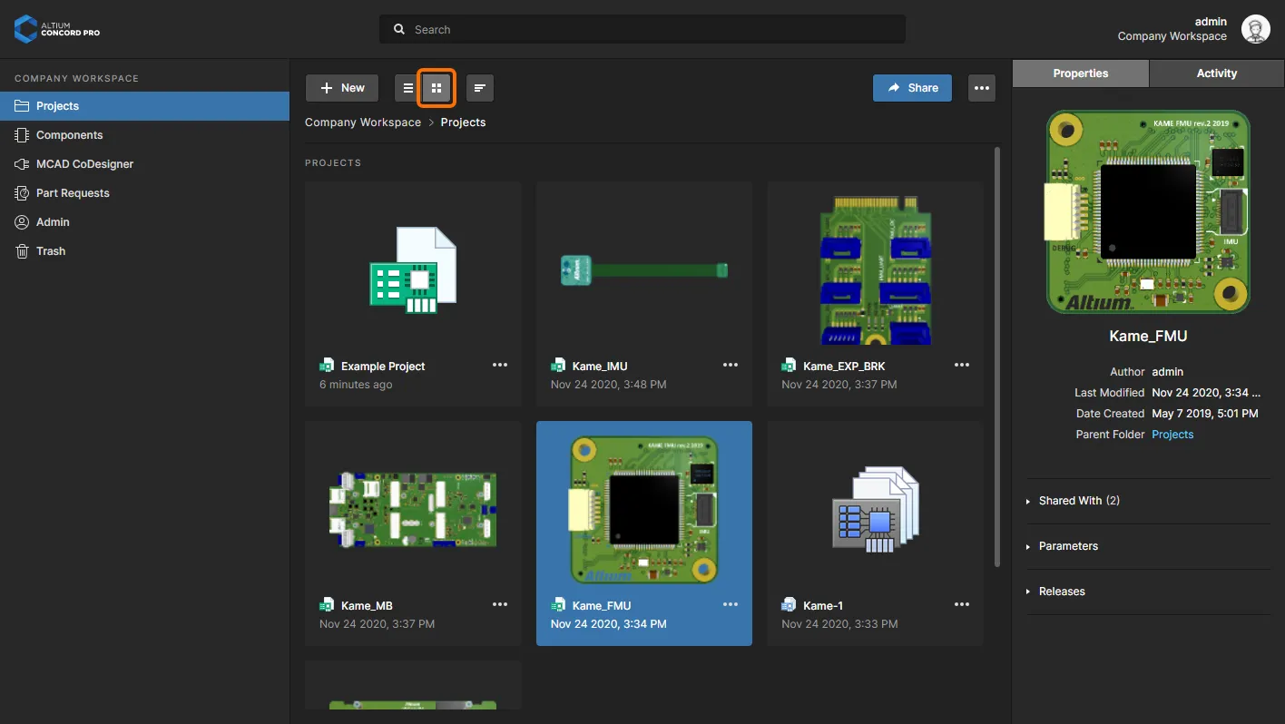Image resolution: width=1285 pixels, height=724 pixels.
Task: Click the Example Project type icon
Action: [327, 366]
